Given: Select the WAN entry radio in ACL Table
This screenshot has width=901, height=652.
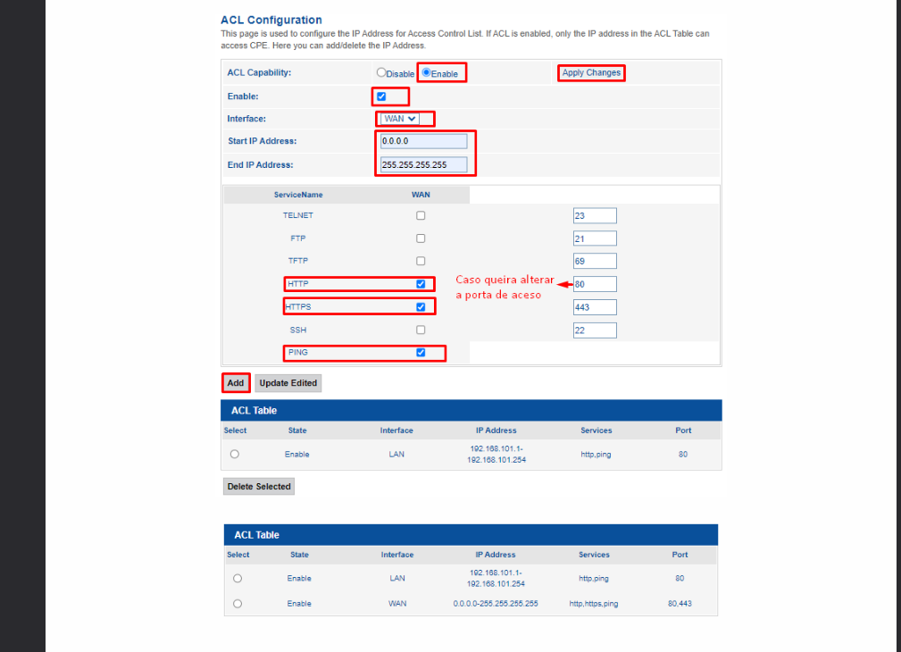Looking at the screenshot, I should (x=238, y=604).
